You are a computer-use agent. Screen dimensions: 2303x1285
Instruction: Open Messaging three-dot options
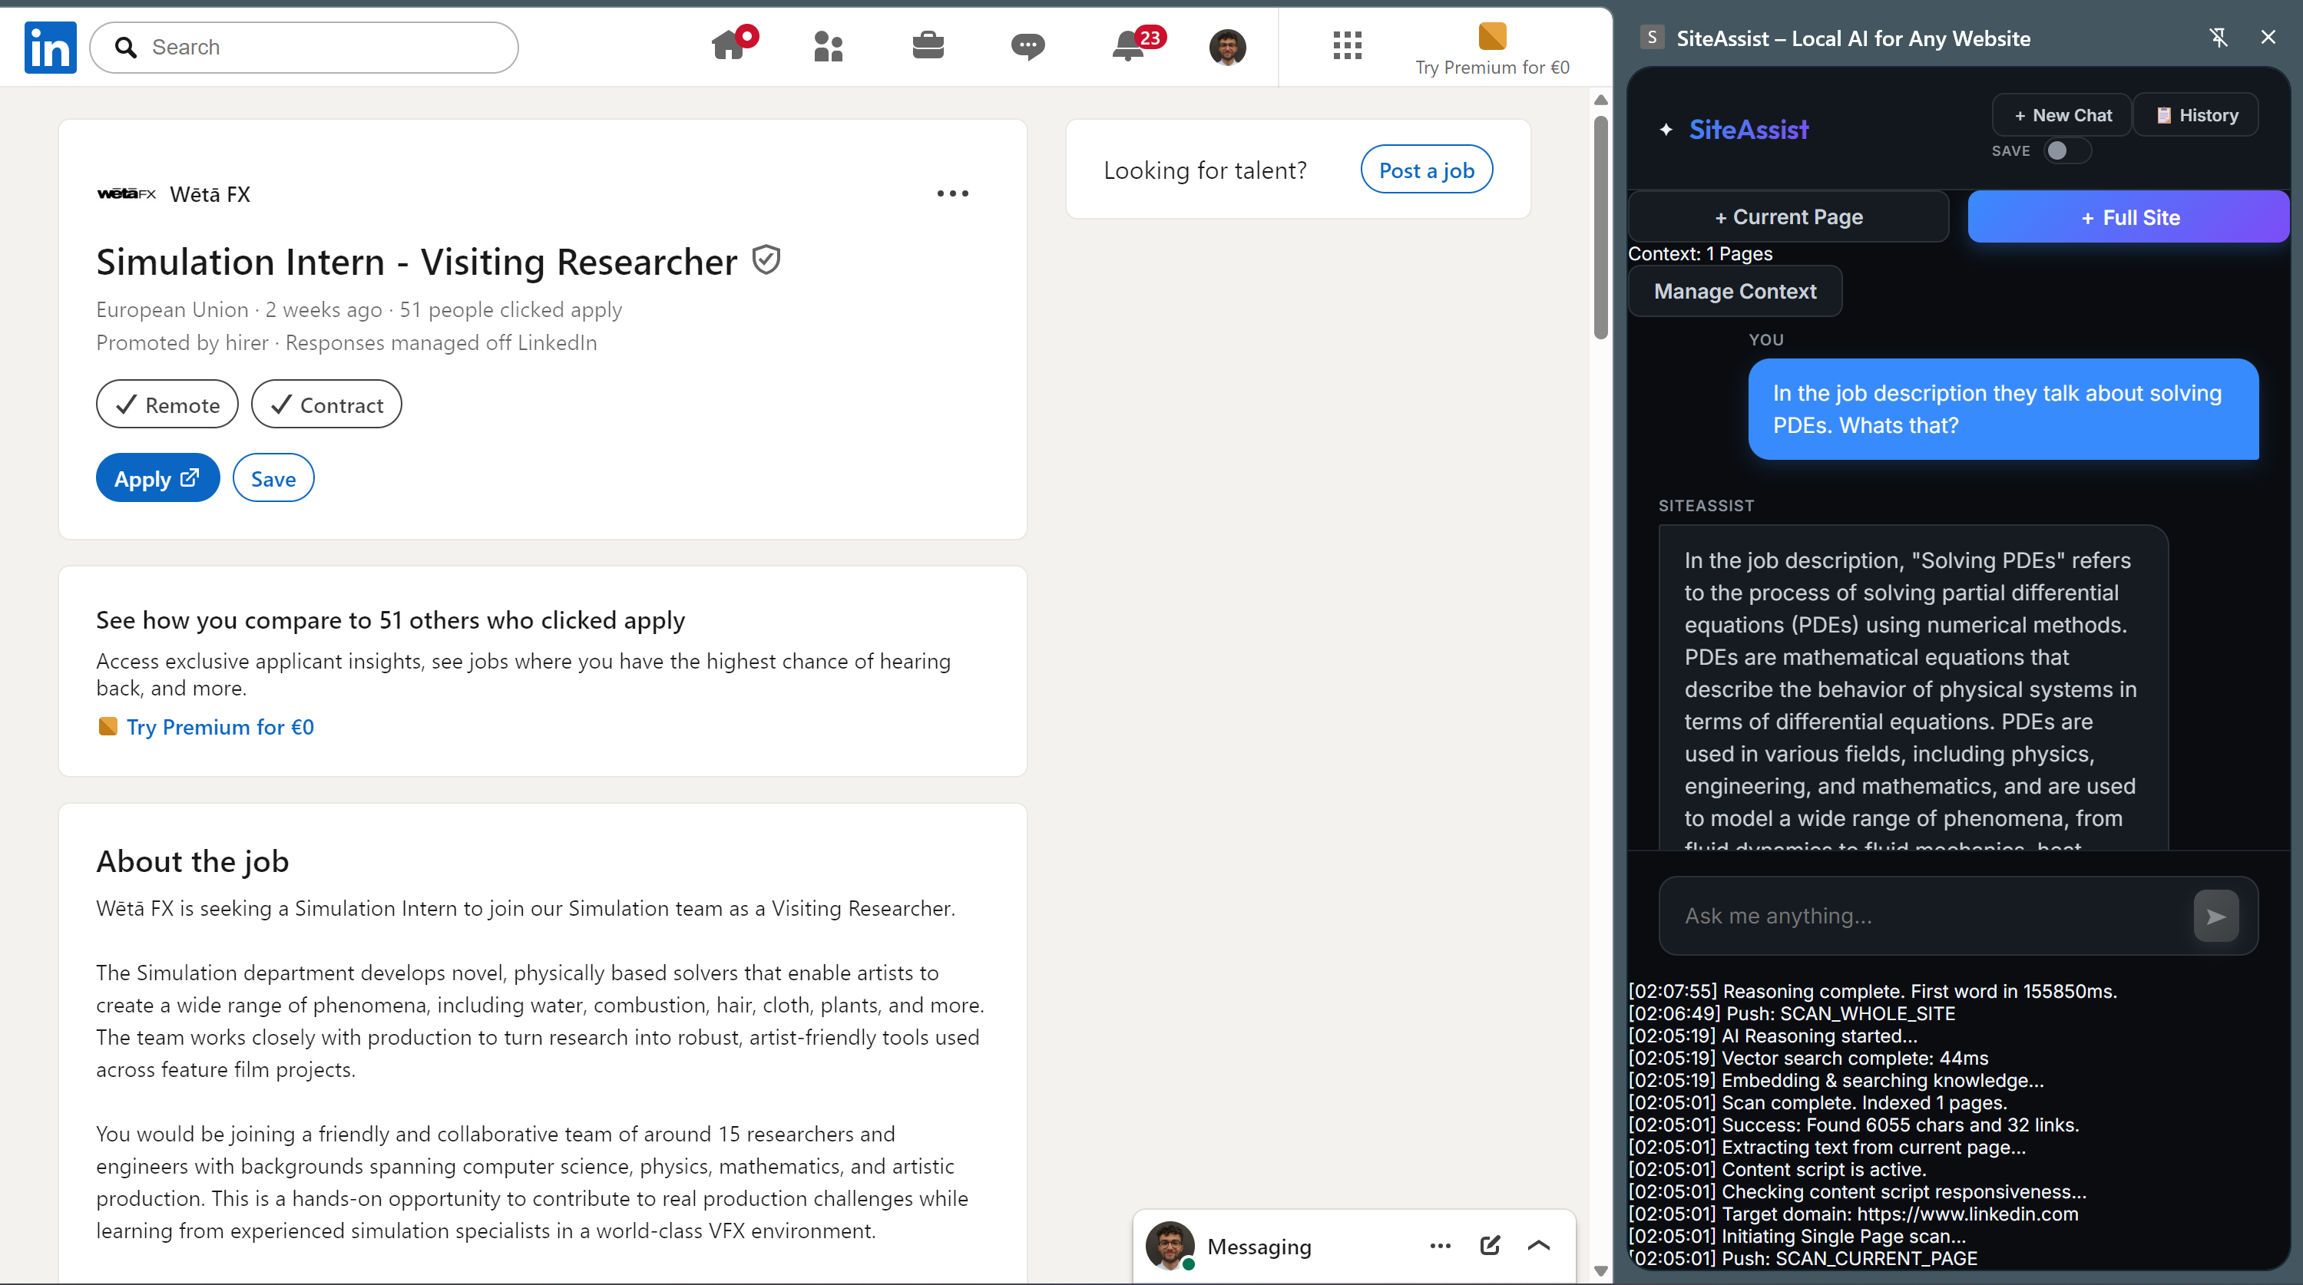[1441, 1246]
